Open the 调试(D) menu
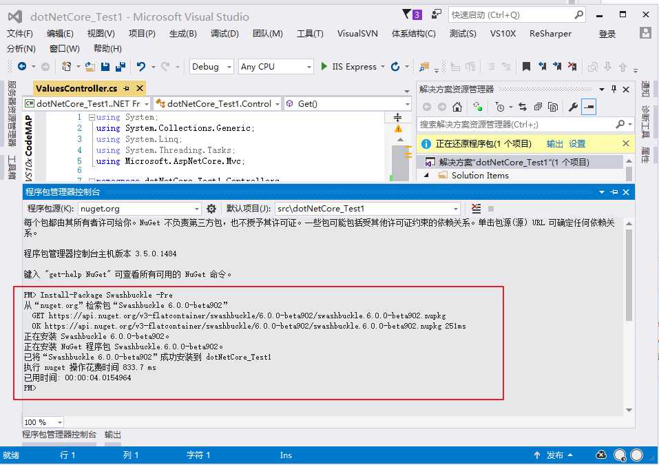This screenshot has width=659, height=465. point(225,34)
